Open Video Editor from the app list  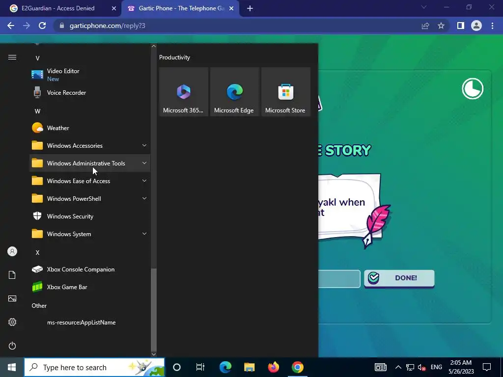pos(90,75)
